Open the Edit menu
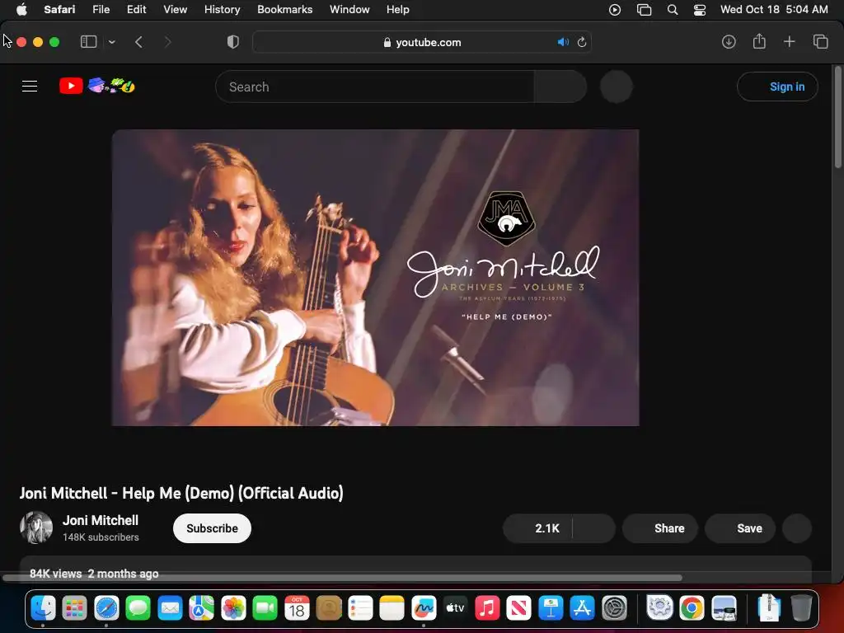The width and height of the screenshot is (844, 633). [136, 10]
